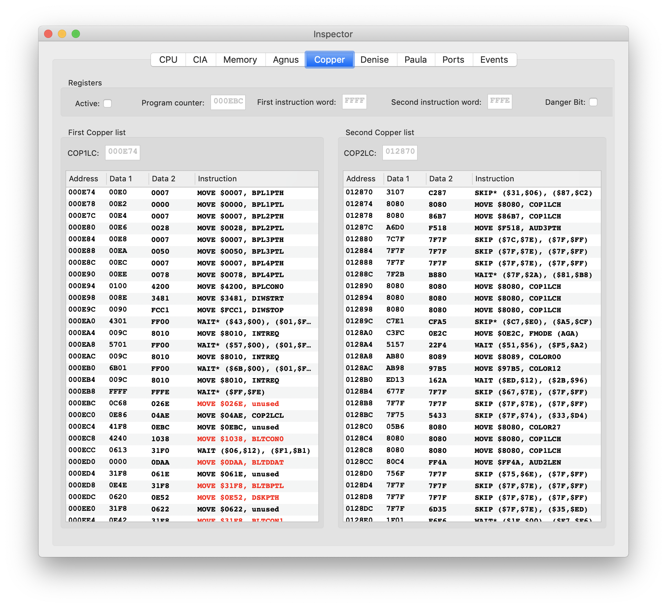
Task: Toggle the Danger Bit checkbox
Action: click(x=593, y=102)
